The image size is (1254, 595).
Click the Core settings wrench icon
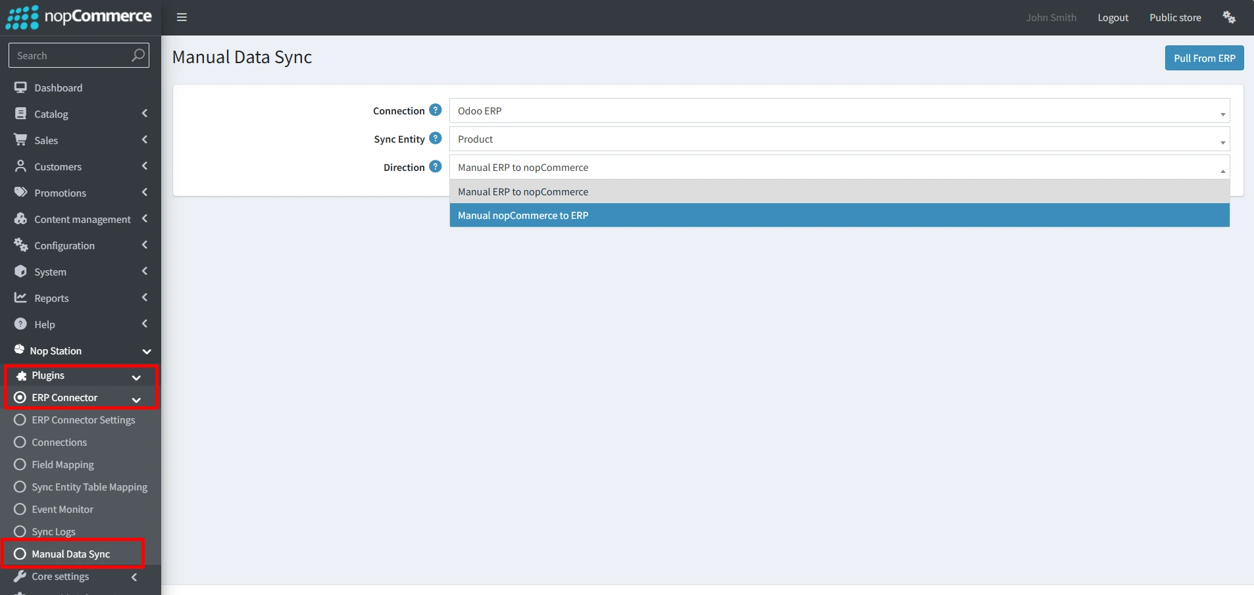pyautogui.click(x=20, y=577)
